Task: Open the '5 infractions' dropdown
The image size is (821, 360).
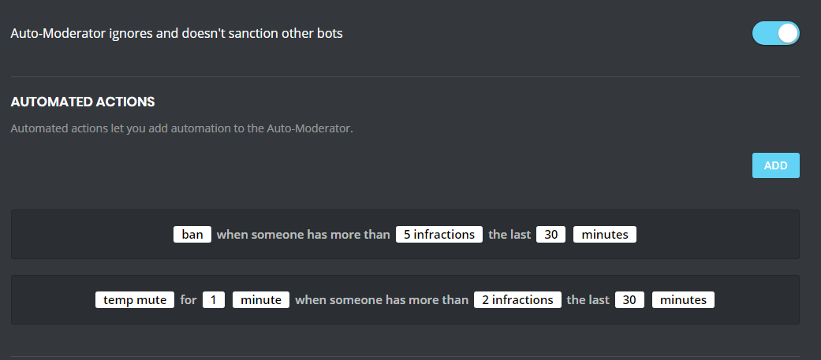Action: pyautogui.click(x=438, y=234)
